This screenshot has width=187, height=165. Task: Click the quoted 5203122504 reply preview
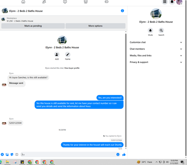tap(116, 140)
